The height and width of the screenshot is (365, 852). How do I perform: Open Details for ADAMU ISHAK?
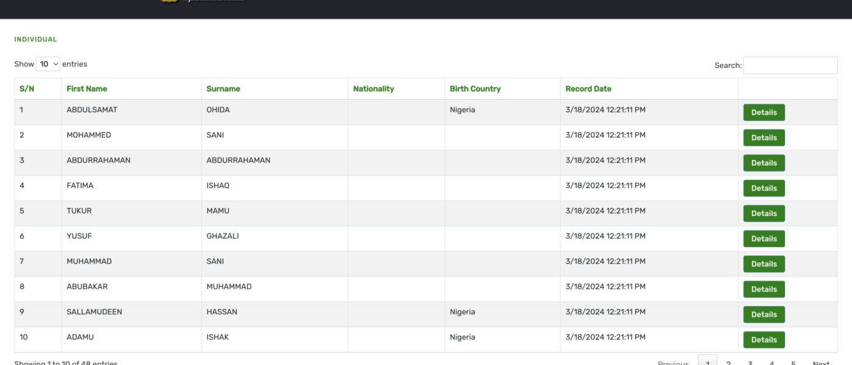pos(763,340)
